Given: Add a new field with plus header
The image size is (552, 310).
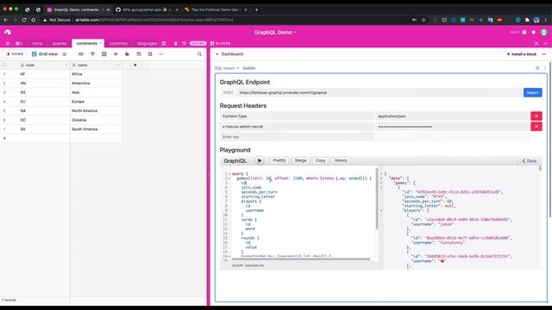Looking at the screenshot, I should pyautogui.click(x=135, y=65).
